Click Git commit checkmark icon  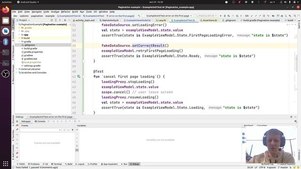256,15
